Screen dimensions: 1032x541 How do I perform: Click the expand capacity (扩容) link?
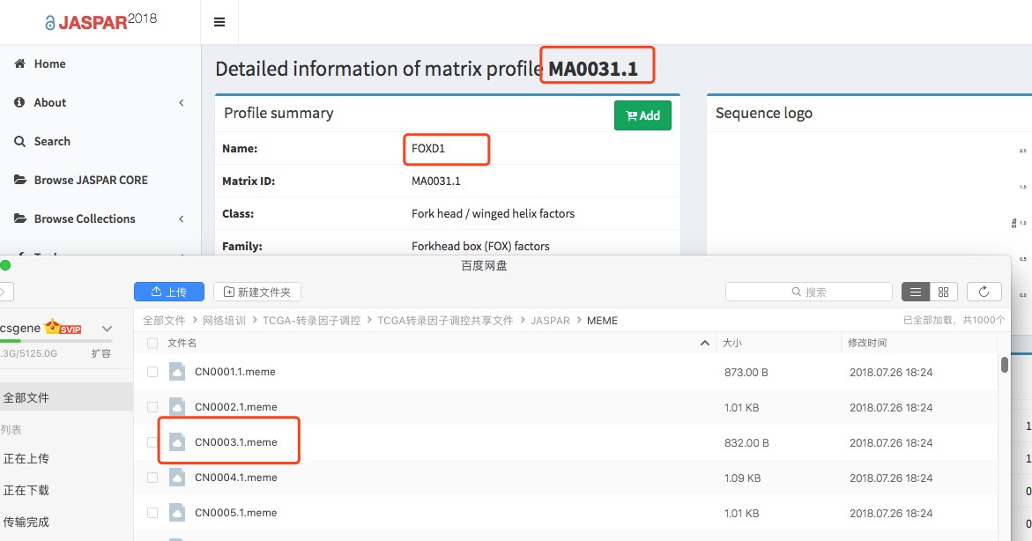coord(100,353)
